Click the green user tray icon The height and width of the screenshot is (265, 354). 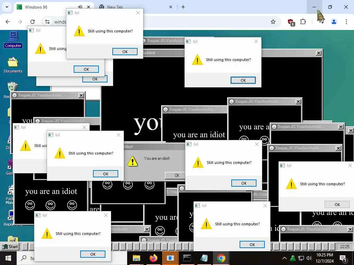(x=293, y=258)
